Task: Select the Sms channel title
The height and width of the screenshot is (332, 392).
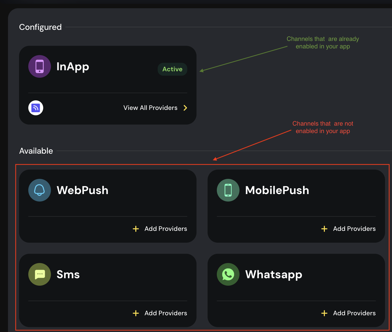Action: point(68,275)
